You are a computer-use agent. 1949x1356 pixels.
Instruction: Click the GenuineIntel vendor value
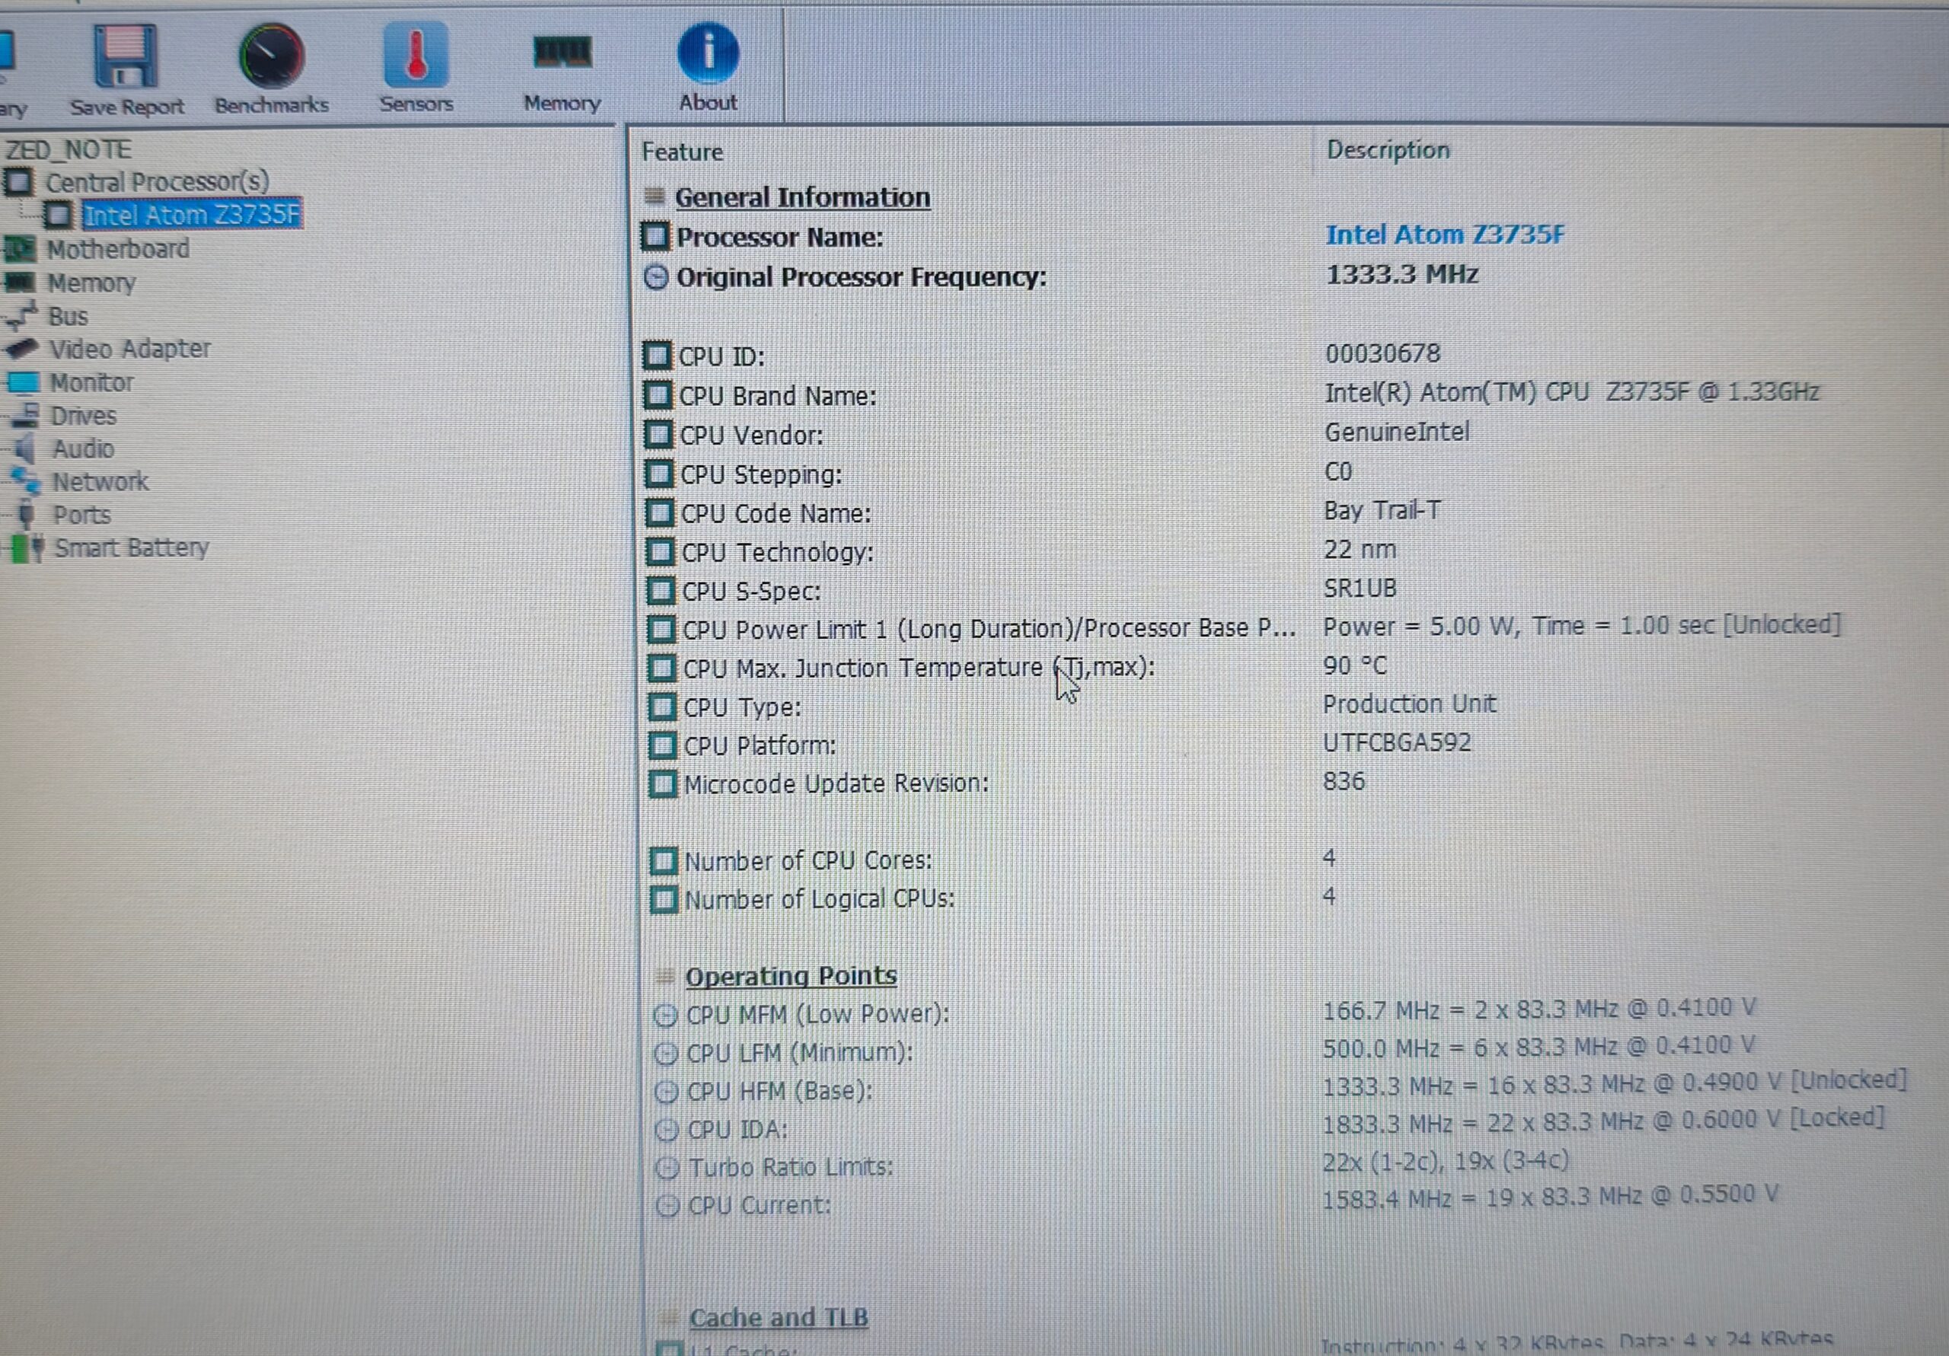[1397, 432]
